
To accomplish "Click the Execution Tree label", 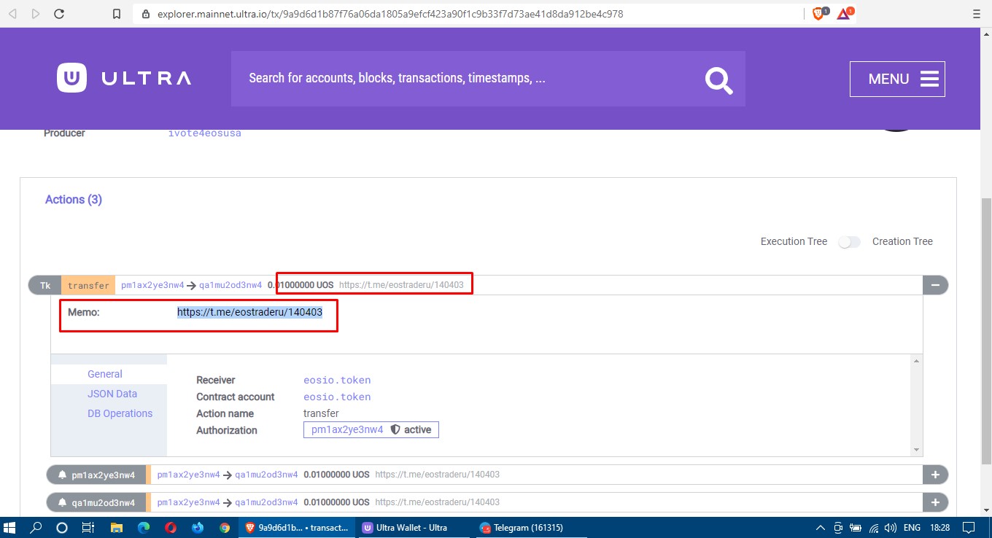I will pos(794,241).
